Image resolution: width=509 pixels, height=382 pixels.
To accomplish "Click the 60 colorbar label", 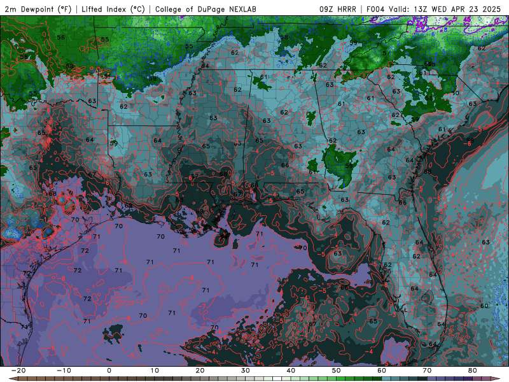I will pos(382,371).
